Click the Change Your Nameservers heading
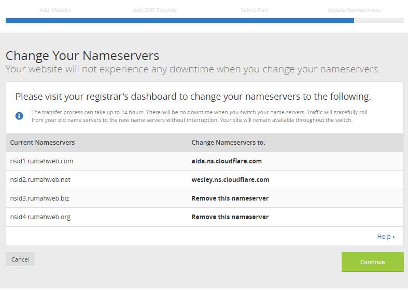This screenshot has width=408, height=291. (x=82, y=56)
